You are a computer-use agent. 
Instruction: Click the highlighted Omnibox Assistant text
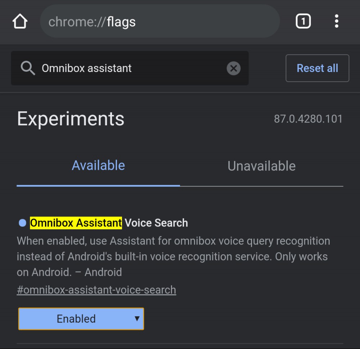click(76, 223)
